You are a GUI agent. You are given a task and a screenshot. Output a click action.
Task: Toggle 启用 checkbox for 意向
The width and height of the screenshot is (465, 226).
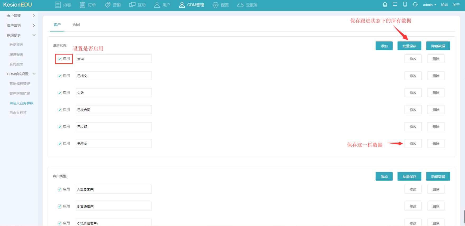coord(60,59)
